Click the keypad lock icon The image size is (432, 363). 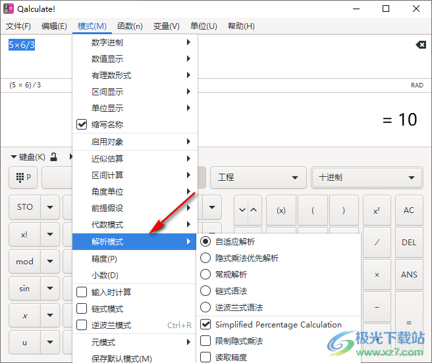coord(54,157)
